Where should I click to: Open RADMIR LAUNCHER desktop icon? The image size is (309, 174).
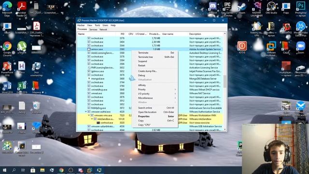tap(256, 9)
